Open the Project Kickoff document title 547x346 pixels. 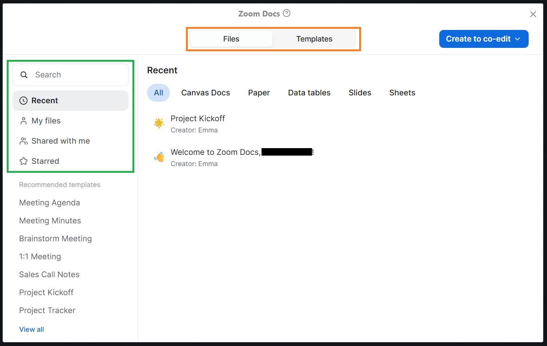(198, 119)
